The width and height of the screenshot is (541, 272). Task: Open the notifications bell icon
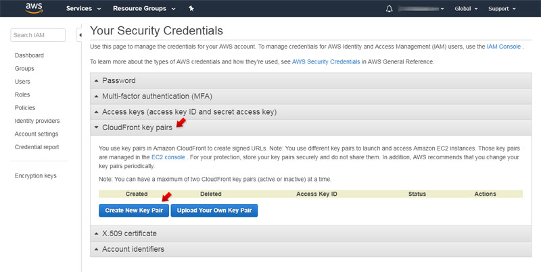tap(389, 9)
